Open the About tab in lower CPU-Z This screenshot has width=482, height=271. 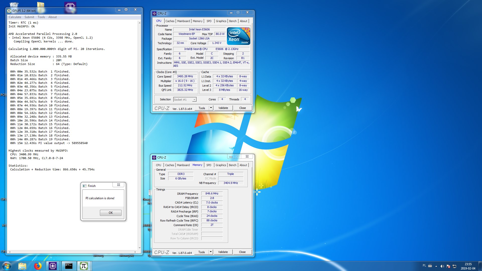[243, 165]
